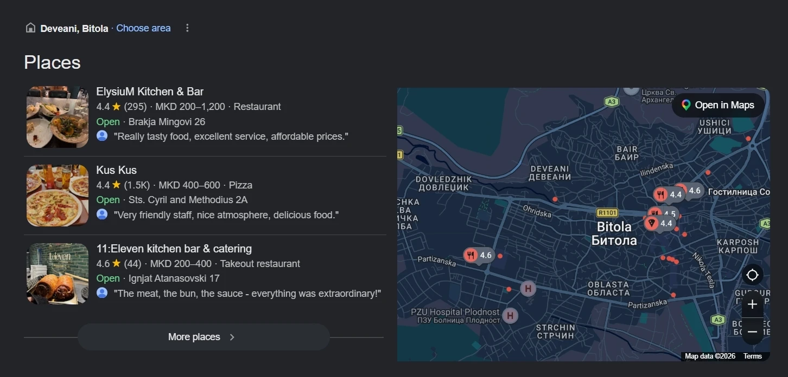This screenshot has height=377, width=788.
Task: Click reviewer avatar beside "Very friendly staff" review
Action: 102,214
